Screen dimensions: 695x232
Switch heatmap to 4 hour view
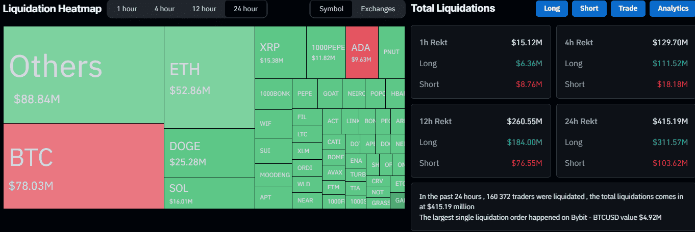click(164, 9)
